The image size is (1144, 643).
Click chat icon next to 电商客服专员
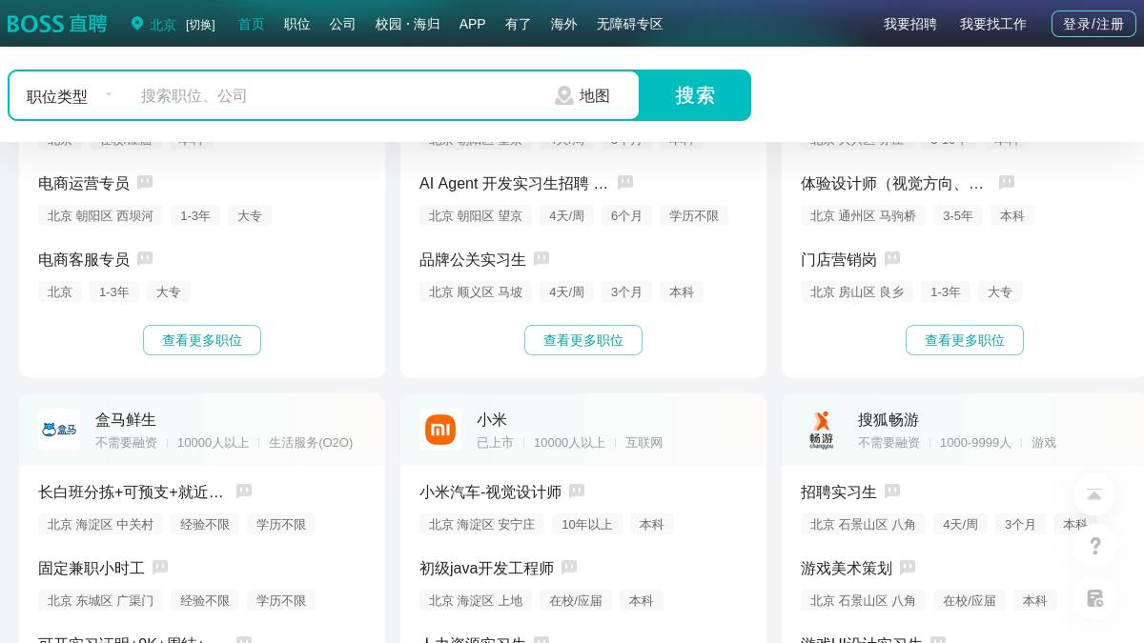(x=145, y=259)
